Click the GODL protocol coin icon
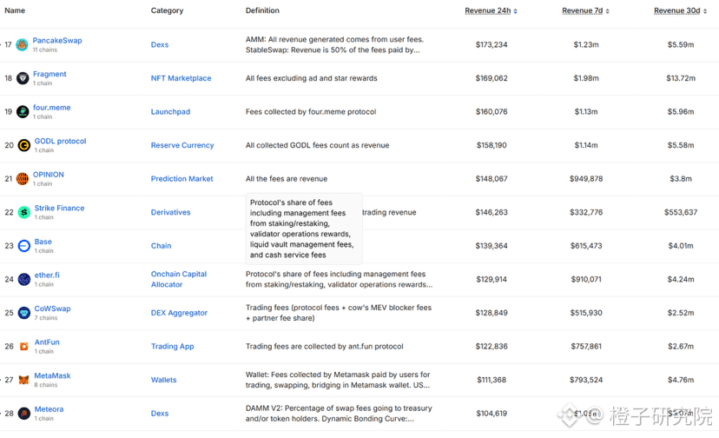 (x=24, y=145)
